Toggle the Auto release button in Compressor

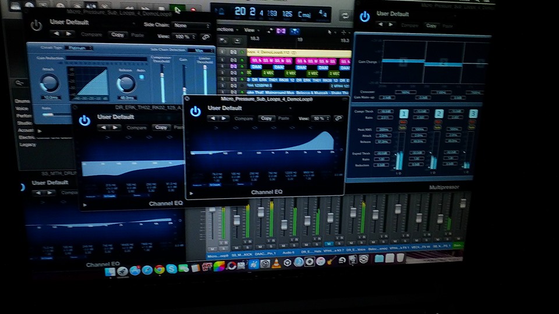tap(141, 77)
